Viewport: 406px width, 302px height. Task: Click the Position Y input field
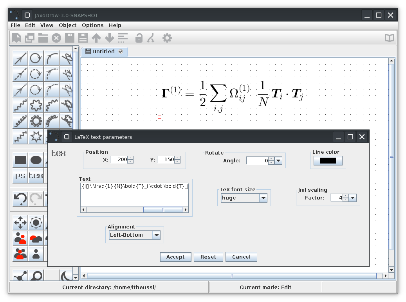166,159
